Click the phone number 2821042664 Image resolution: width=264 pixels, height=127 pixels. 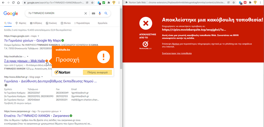tap(34, 100)
